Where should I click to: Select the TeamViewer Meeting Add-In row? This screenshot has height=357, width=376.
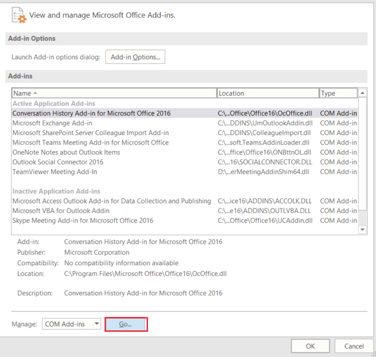coord(185,172)
